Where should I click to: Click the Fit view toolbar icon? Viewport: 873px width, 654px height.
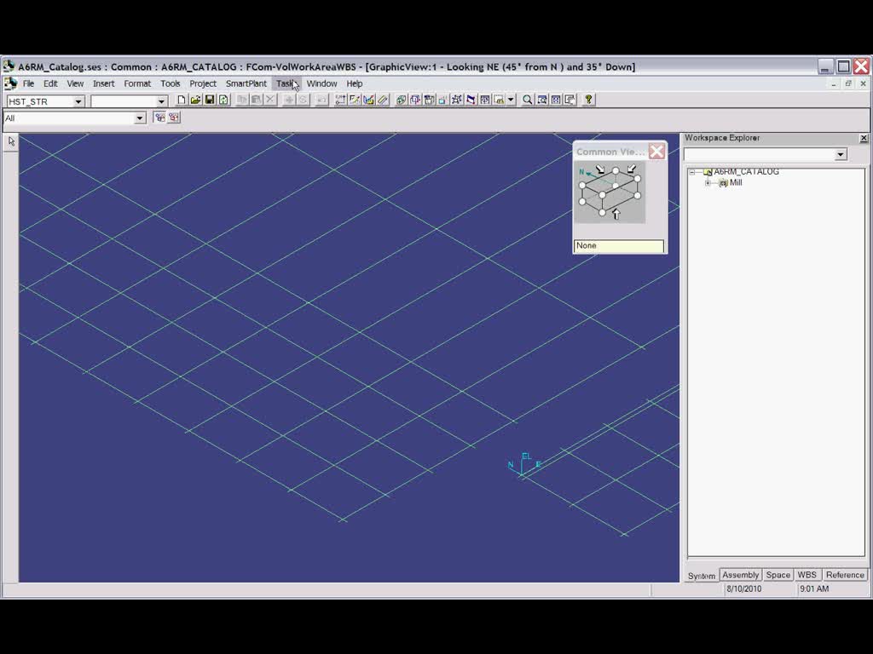(556, 100)
